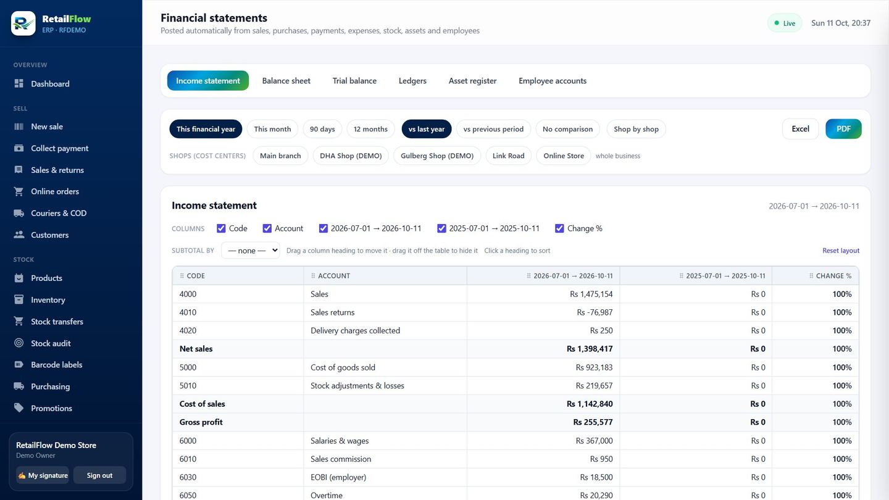Viewport: 889px width, 500px height.
Task: Choose the No comparison option
Action: tap(567, 129)
